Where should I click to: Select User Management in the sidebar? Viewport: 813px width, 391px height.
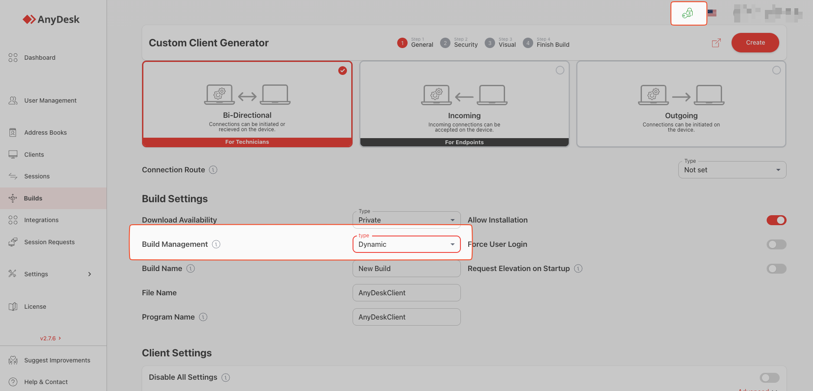pos(50,100)
